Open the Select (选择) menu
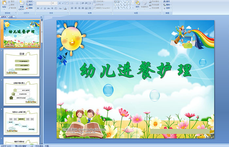229x147 pixels. 167,8
